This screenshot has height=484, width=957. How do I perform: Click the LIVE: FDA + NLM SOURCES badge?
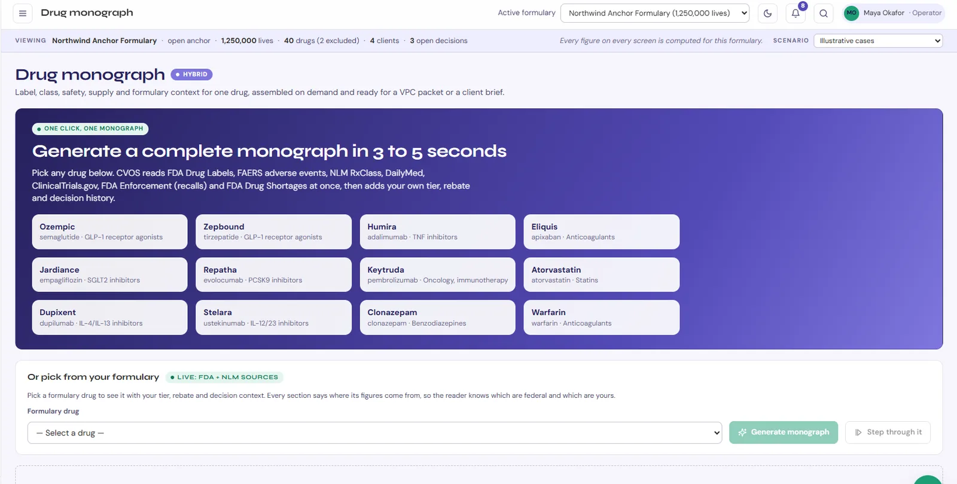pyautogui.click(x=224, y=377)
